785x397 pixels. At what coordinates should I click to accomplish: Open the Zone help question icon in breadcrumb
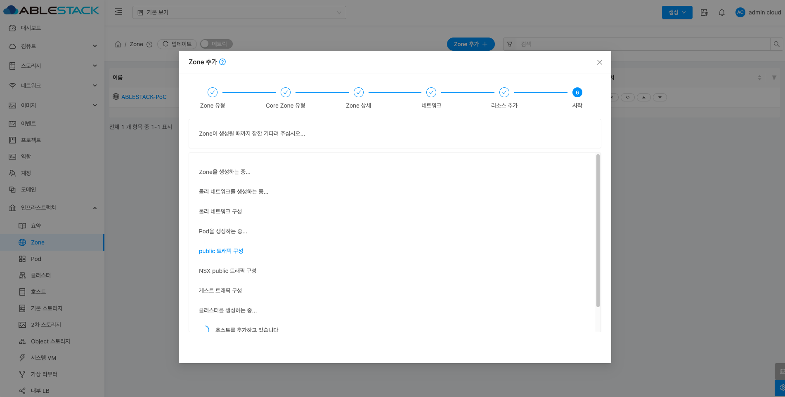pyautogui.click(x=149, y=45)
